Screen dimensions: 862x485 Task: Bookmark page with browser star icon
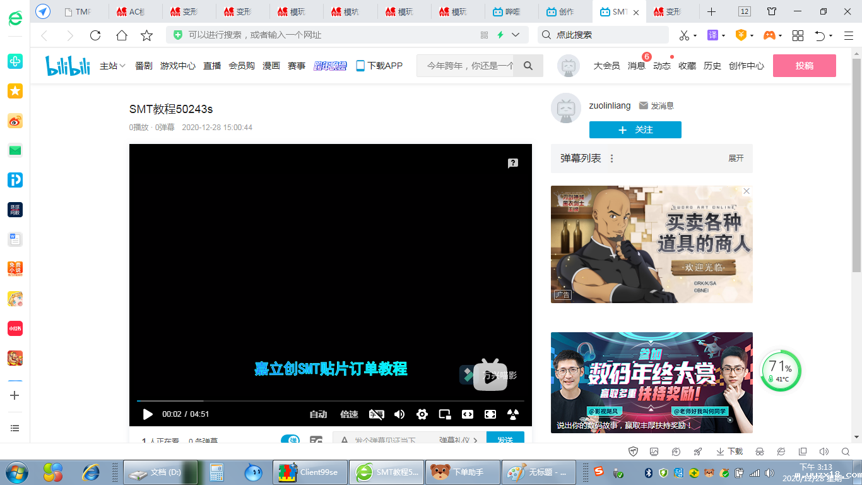[x=146, y=35]
